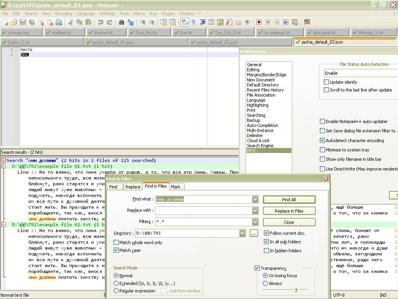
Task: Collapse the Search "они должны" results node
Action: (x=3, y=160)
